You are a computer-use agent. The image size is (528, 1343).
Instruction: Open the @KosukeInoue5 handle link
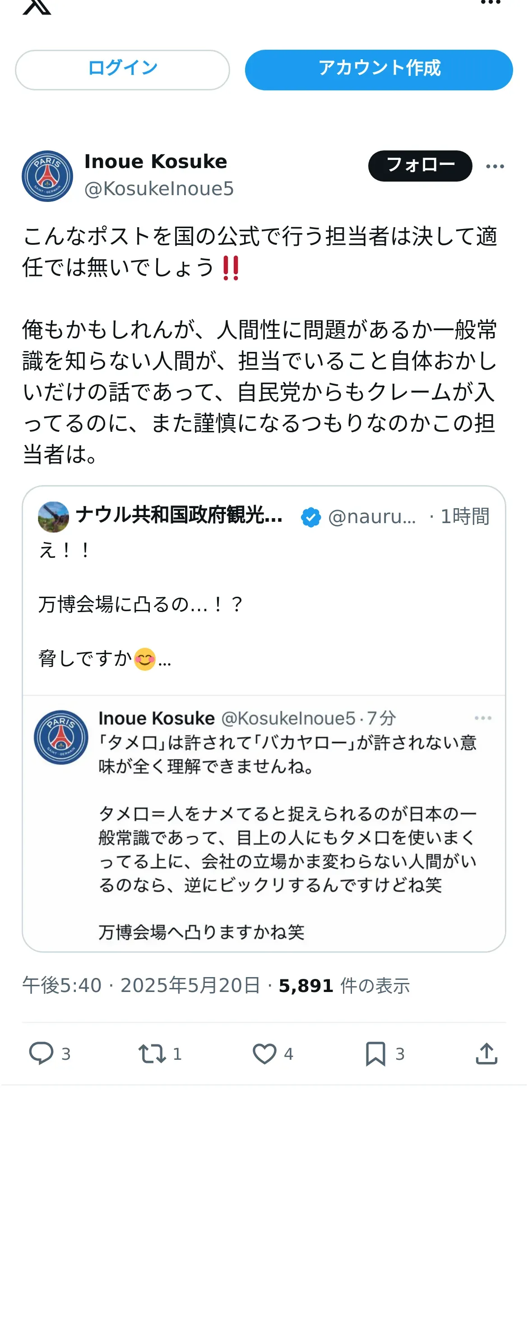[x=159, y=189]
